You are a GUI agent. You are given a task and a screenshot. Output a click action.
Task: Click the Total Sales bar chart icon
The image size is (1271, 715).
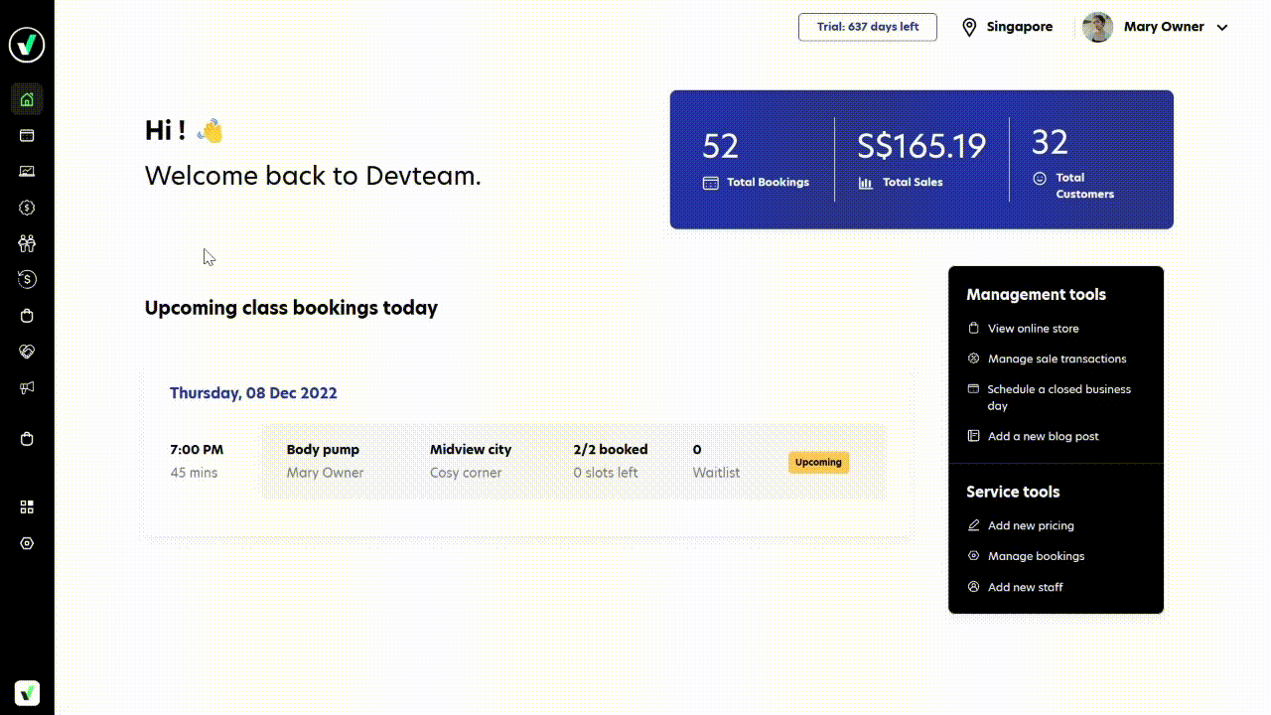(x=866, y=183)
